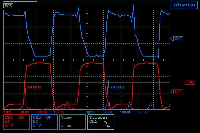200x133 pixels.
Task: Click the red 50.0k axis tick label
Action: point(24,112)
